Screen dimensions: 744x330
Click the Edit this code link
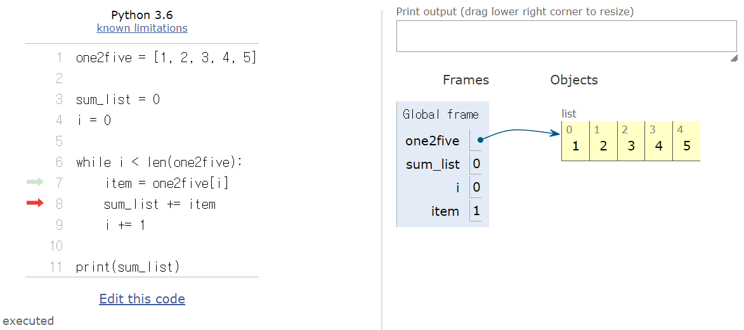click(142, 299)
